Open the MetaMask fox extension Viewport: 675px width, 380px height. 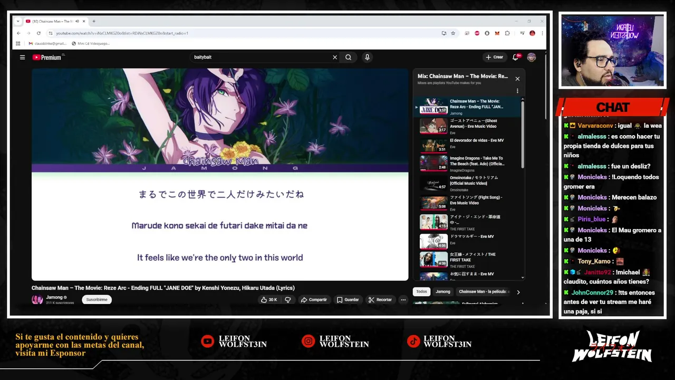[497, 33]
